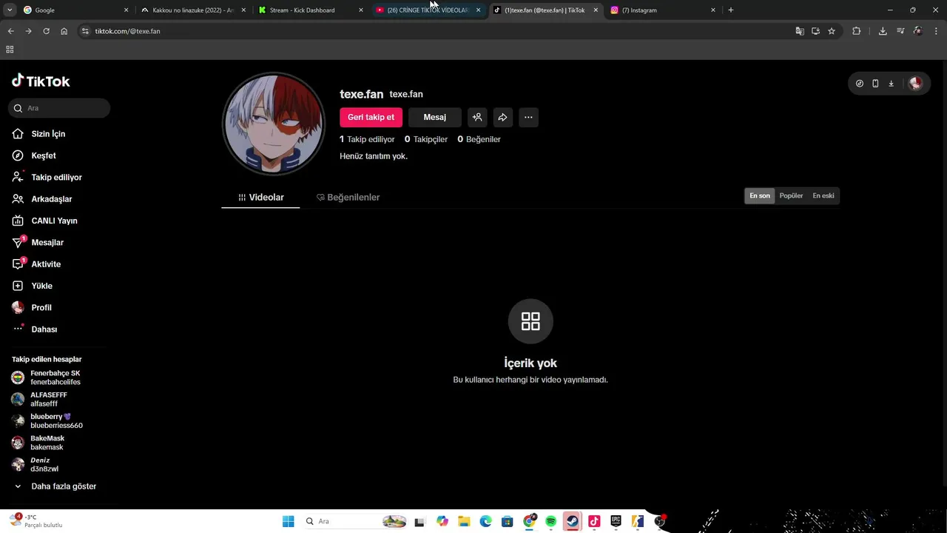
Task: Open TikTok account avatar menu top right
Action: 915,84
